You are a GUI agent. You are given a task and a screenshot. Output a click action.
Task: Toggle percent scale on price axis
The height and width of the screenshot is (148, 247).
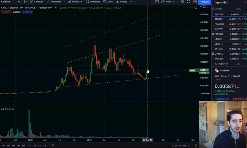click(196, 146)
